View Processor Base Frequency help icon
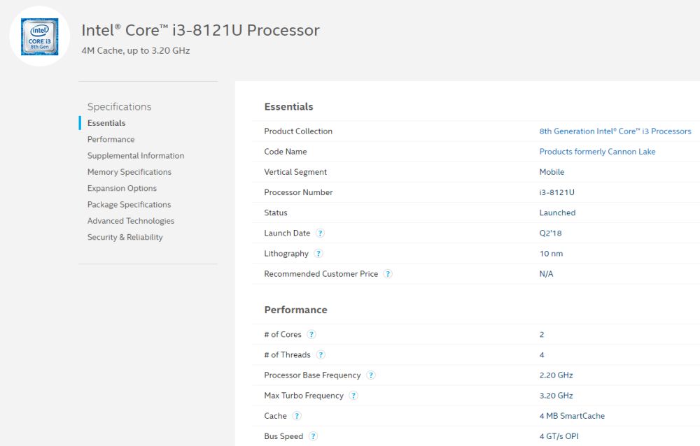The width and height of the screenshot is (700, 446). pos(371,375)
